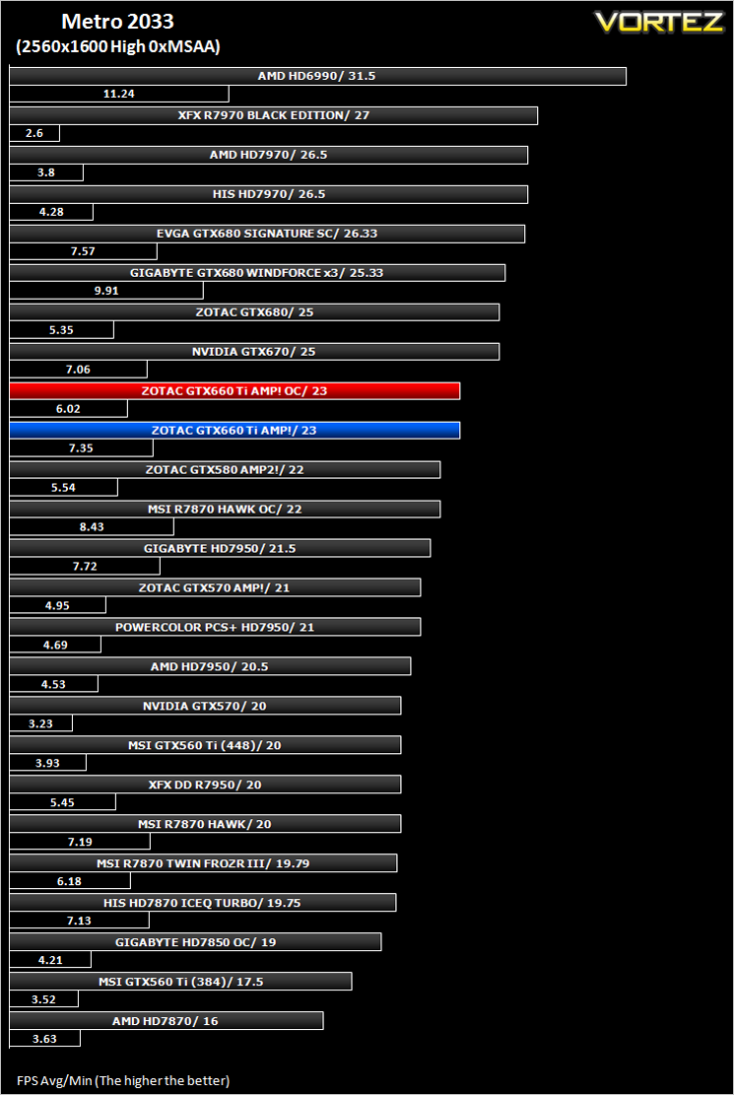
Task: Click the MSI GTX560 Ti (448) bar
Action: [x=205, y=745]
